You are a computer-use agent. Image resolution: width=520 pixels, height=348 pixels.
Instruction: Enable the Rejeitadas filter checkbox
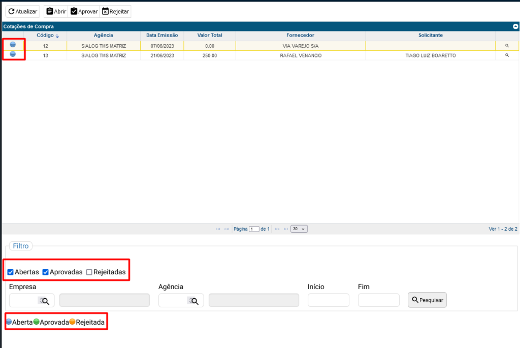(89, 272)
